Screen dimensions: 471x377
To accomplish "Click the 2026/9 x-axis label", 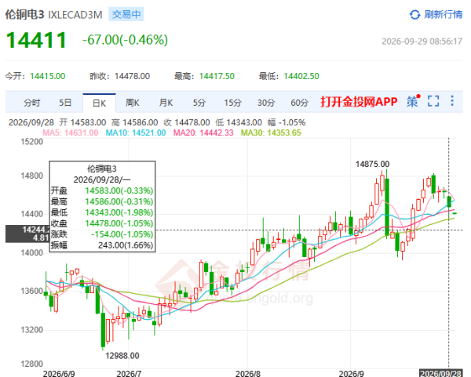I will click(x=351, y=374).
